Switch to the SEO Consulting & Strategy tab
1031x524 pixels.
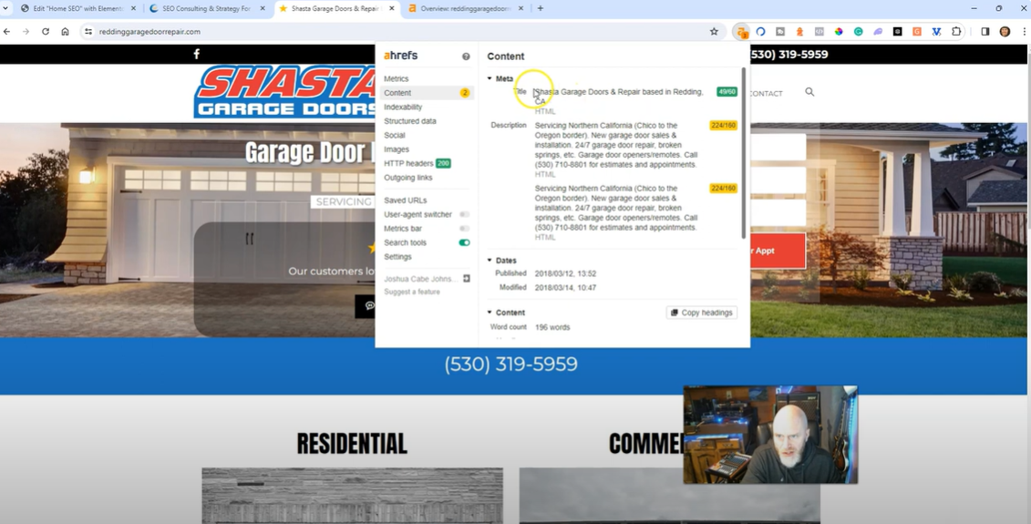coord(206,8)
